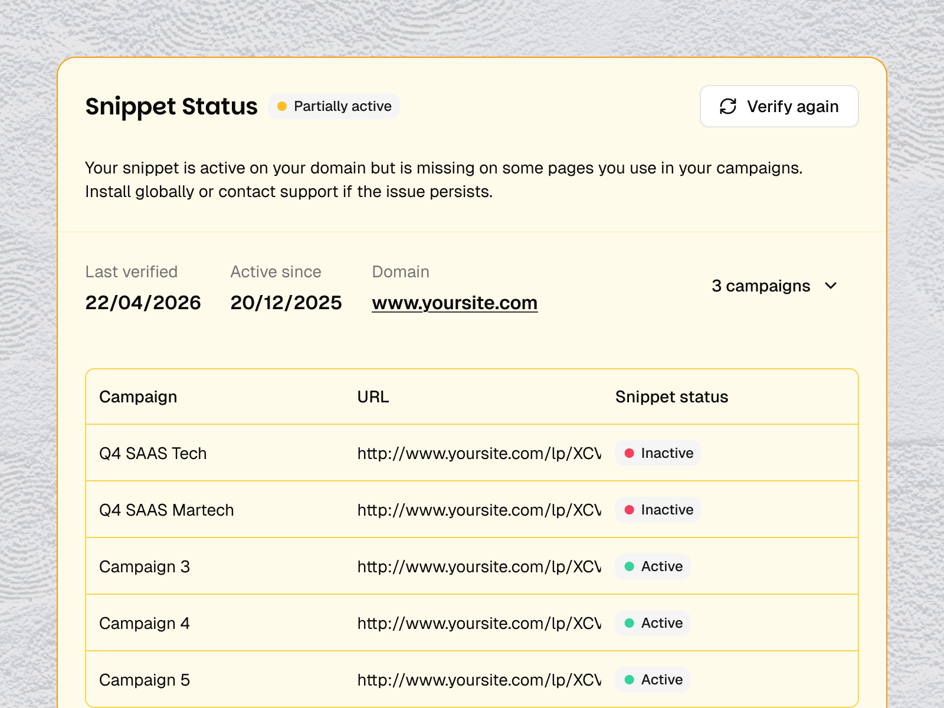This screenshot has width=944, height=708.
Task: Select the URL column header
Action: coord(373,397)
